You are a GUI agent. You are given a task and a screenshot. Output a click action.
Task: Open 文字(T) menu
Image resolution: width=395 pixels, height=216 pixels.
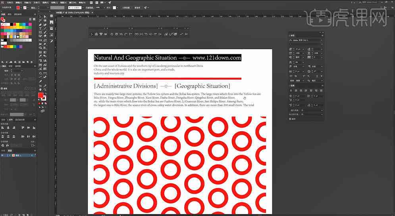click(37, 2)
